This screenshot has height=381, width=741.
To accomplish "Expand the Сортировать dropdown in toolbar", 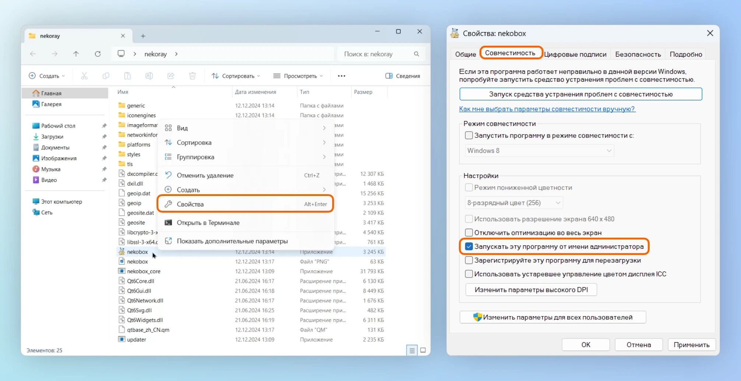I will coord(236,76).
